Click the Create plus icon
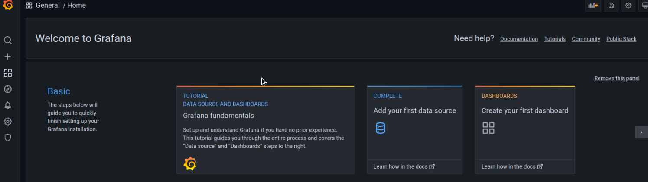This screenshot has width=648, height=182. tap(8, 57)
